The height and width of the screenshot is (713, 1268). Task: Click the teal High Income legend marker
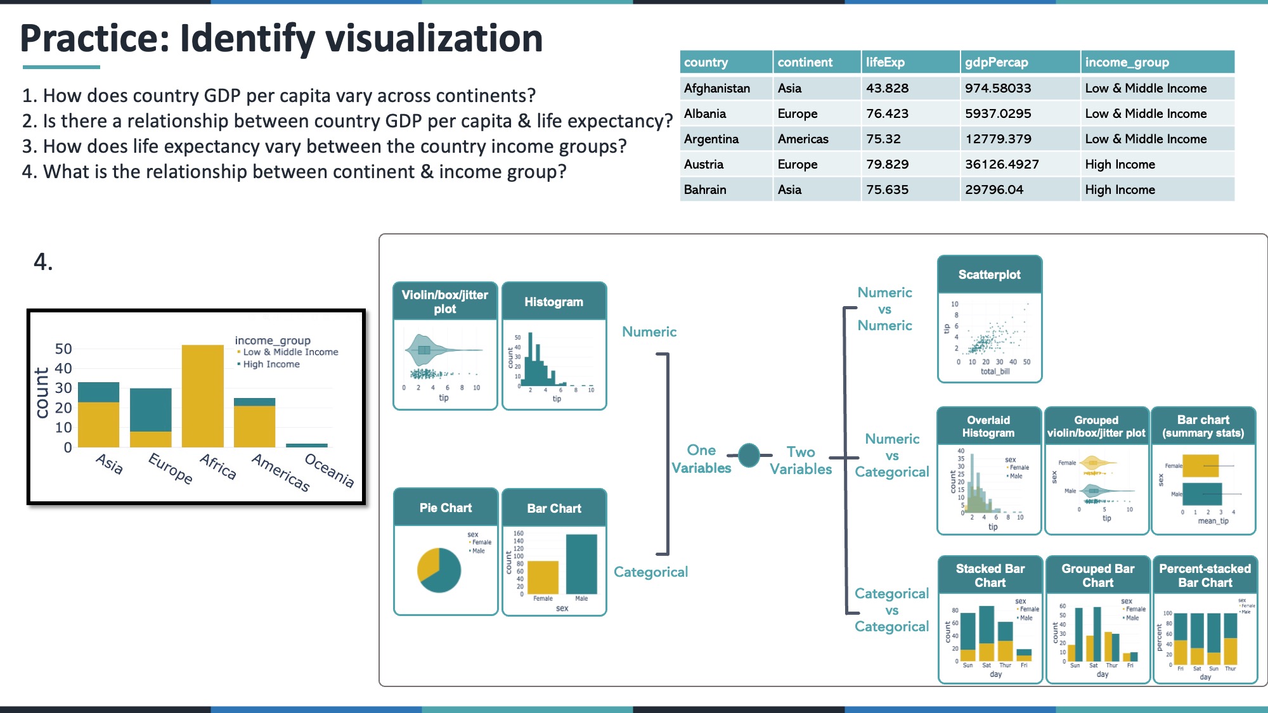(x=239, y=364)
